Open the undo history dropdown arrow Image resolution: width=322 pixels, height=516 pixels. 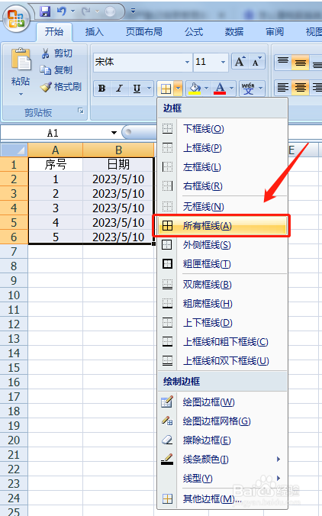click(72, 11)
